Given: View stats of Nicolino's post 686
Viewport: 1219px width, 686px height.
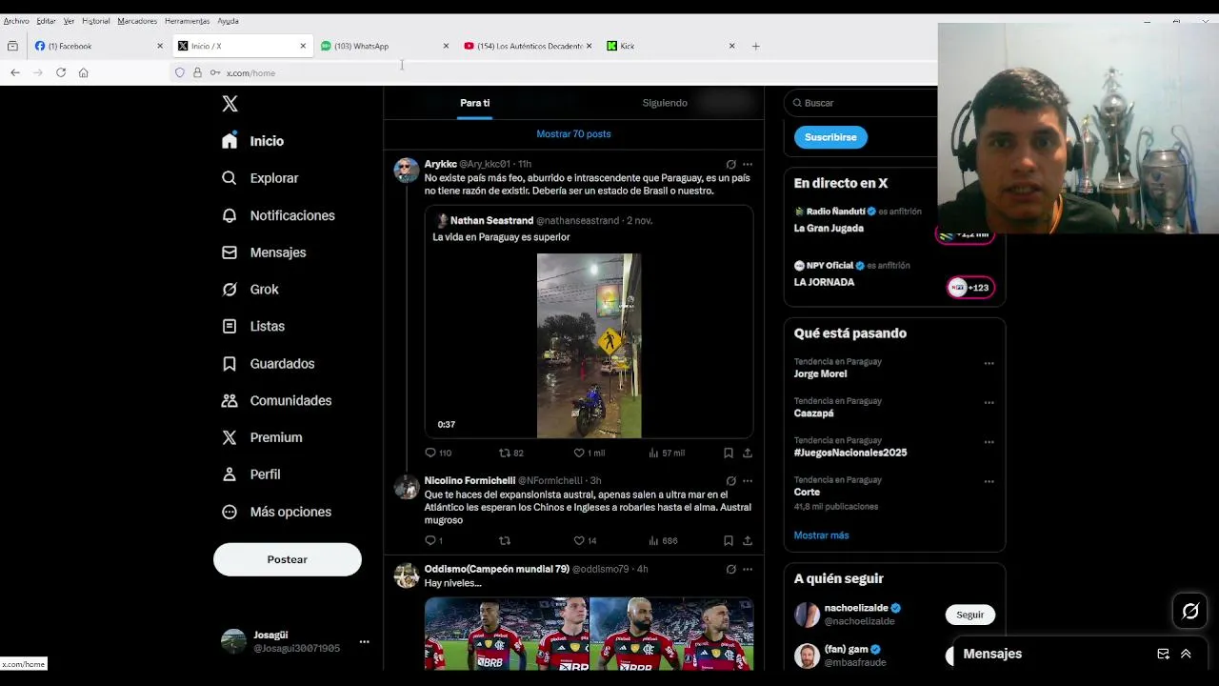Looking at the screenshot, I should click(663, 540).
